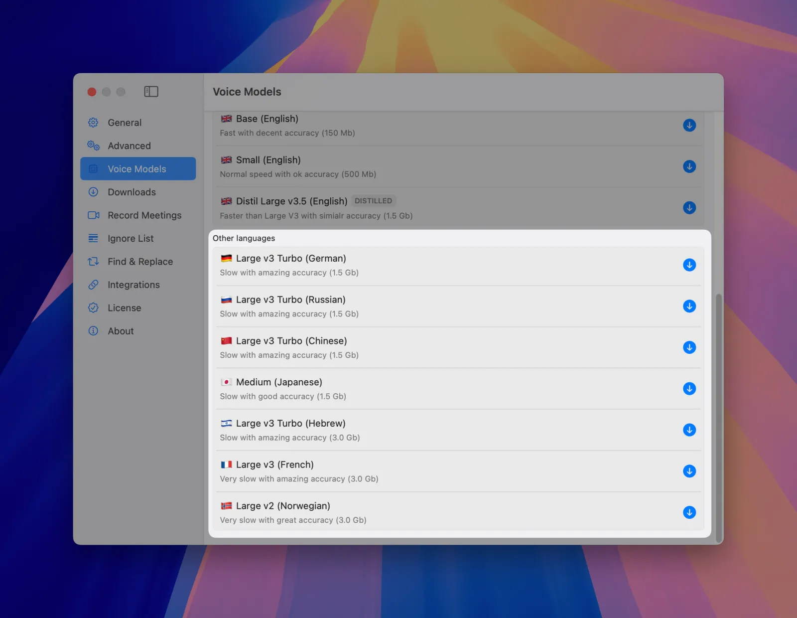
Task: Open Advanced settings
Action: (x=138, y=146)
